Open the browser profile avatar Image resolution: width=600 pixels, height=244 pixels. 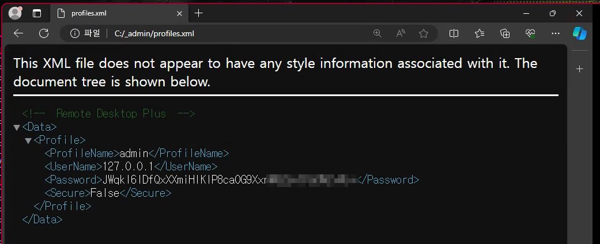click(16, 13)
